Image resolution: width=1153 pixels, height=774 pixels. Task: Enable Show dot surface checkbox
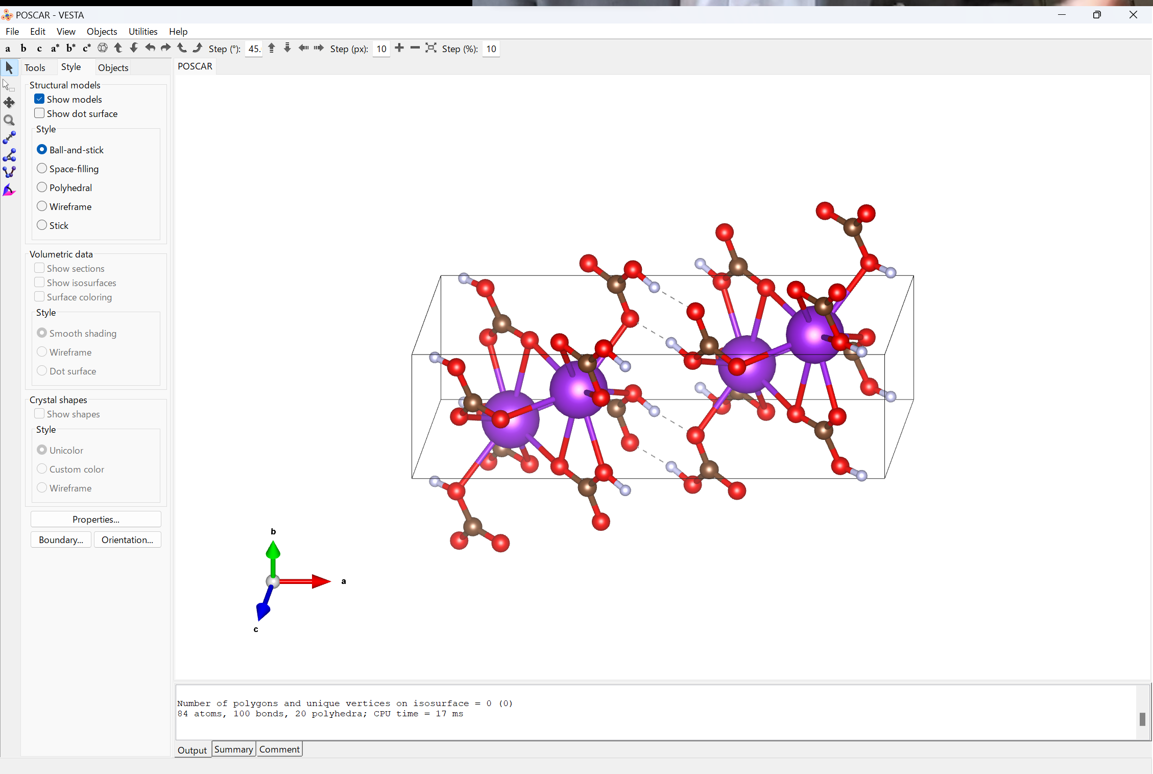coord(39,113)
